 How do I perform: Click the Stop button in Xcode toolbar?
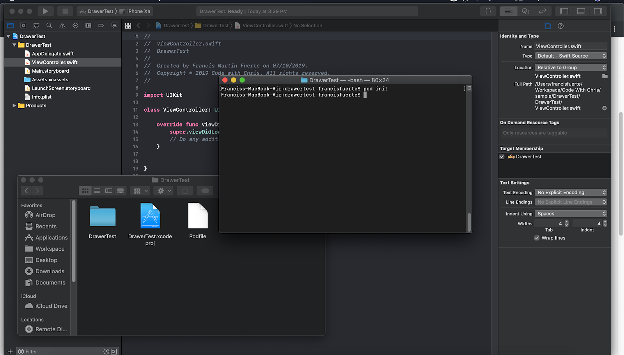(65, 11)
